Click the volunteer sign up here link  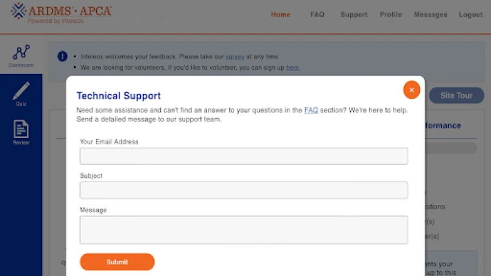pos(292,68)
